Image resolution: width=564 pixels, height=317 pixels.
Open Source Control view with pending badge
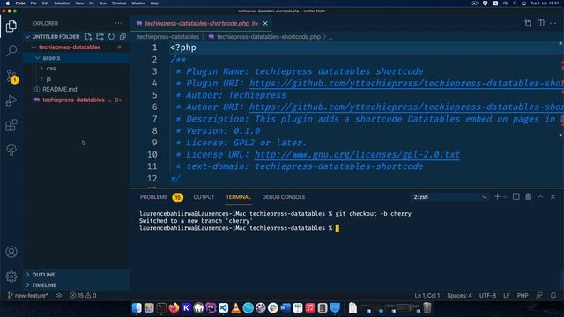(11, 77)
